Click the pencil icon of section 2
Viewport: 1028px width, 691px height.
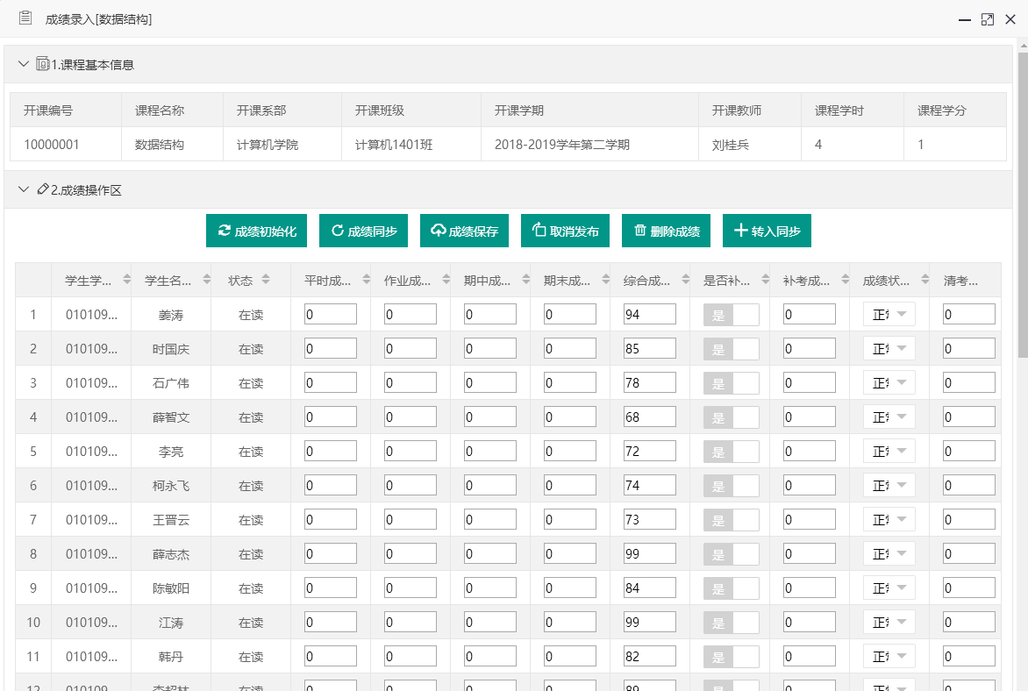(x=43, y=189)
